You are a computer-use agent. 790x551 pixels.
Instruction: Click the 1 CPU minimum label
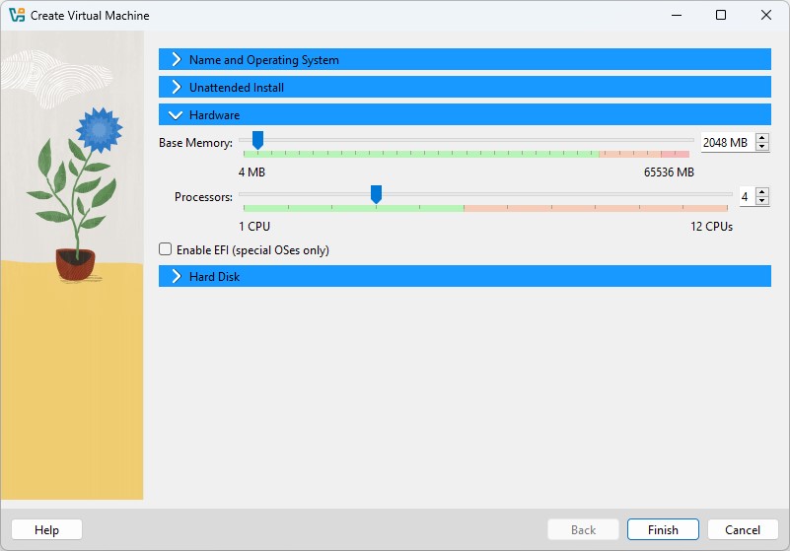[x=254, y=227]
